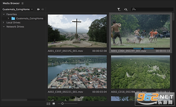The width and height of the screenshot is (176, 107).
Task: Click the 00:00:01:13 duration text
Action: [163, 51]
